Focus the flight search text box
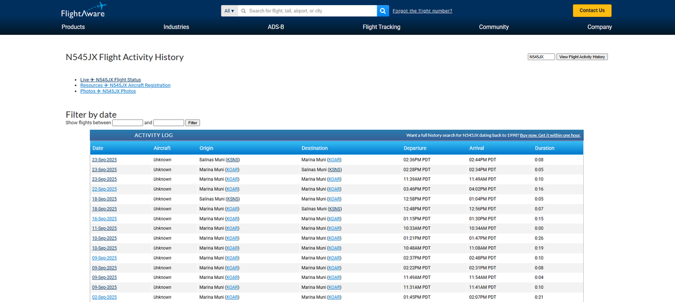Viewport: 675px width, 302px height. pos(307,11)
